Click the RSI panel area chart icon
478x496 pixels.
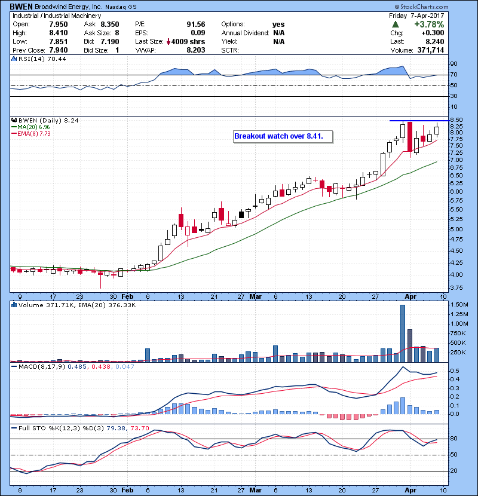click(x=14, y=59)
